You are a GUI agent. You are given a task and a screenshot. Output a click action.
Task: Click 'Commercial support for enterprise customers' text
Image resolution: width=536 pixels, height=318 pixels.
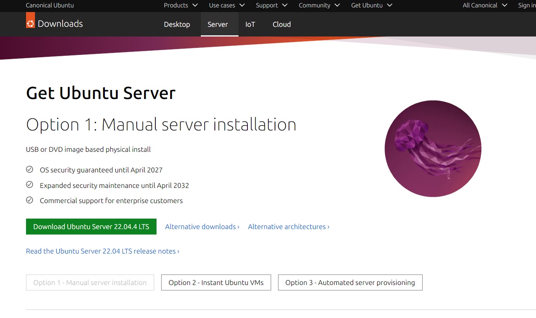(x=111, y=201)
